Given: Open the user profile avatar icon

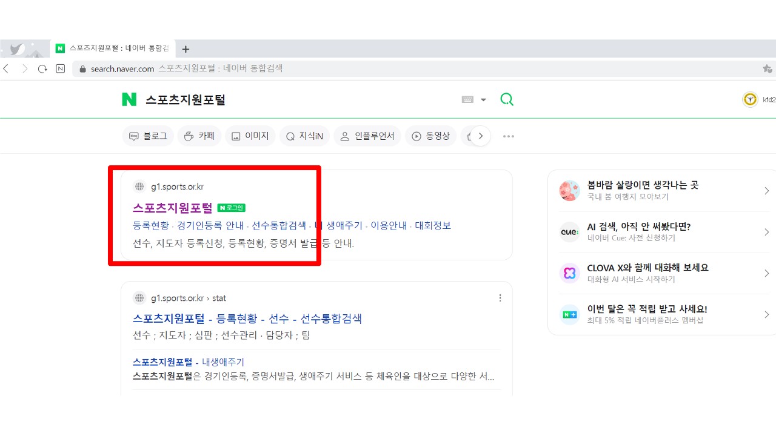Looking at the screenshot, I should (750, 99).
